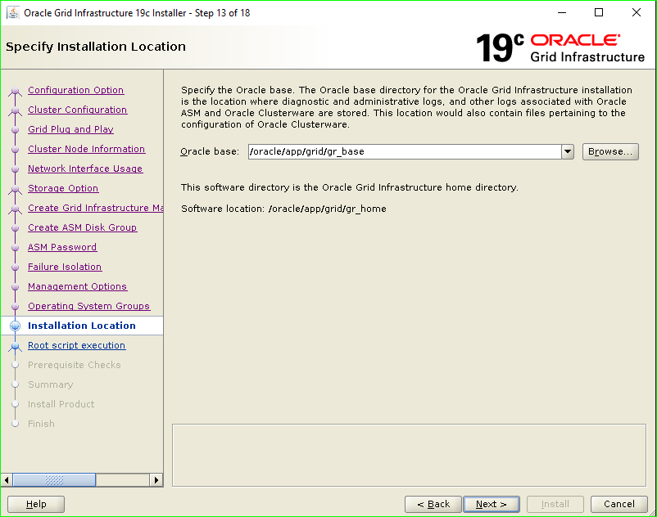Click the Root script execution step marker icon
The image size is (657, 517).
15,346
